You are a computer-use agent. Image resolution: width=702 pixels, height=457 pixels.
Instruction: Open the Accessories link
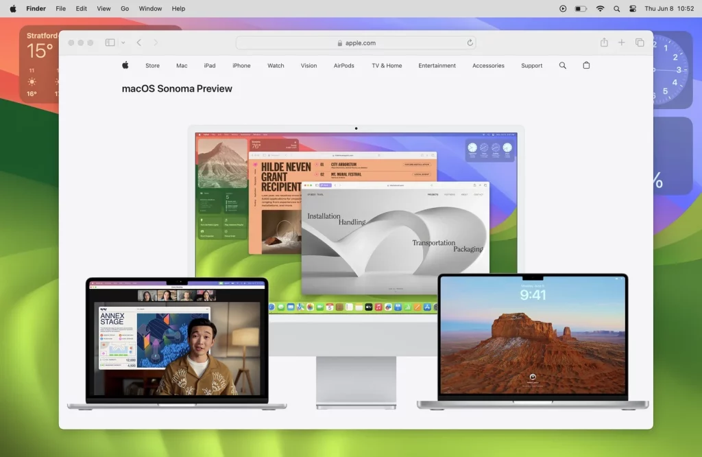488,65
